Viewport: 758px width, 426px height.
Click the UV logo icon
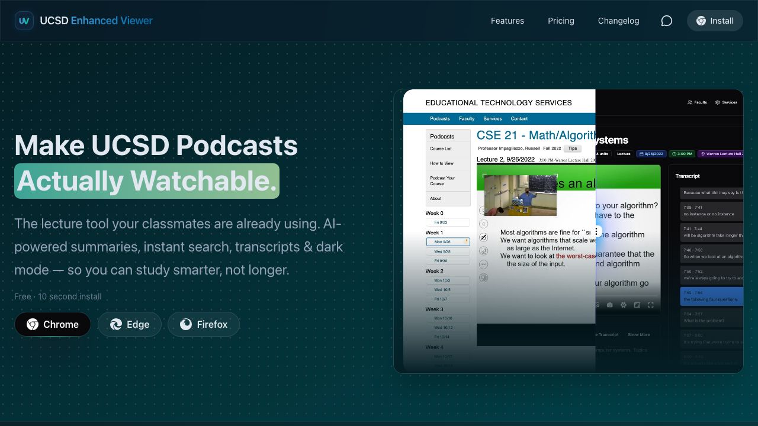(24, 21)
